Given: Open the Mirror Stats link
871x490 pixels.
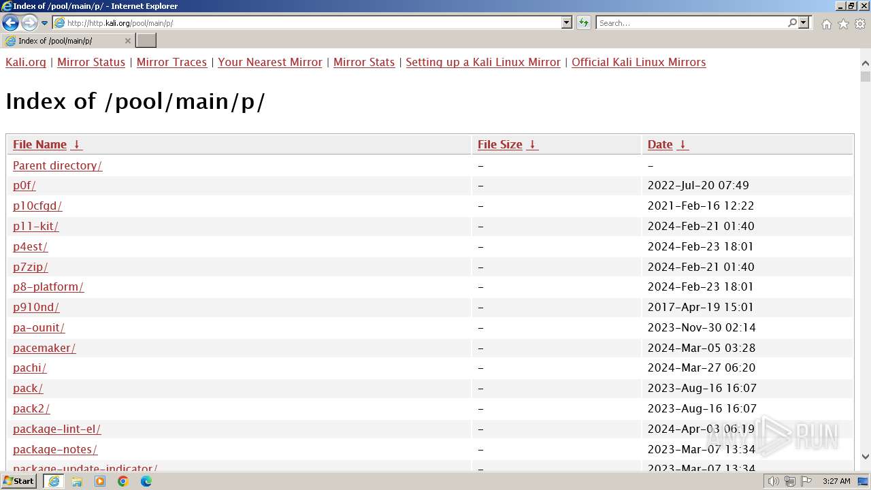Looking at the screenshot, I should (x=364, y=62).
